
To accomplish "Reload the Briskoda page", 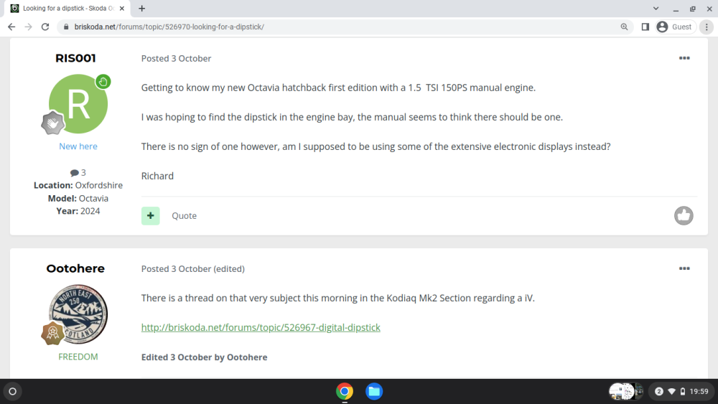I will [45, 27].
